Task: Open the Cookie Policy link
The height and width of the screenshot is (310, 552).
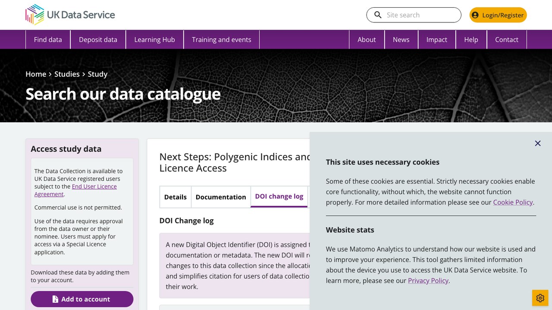Action: 513,202
